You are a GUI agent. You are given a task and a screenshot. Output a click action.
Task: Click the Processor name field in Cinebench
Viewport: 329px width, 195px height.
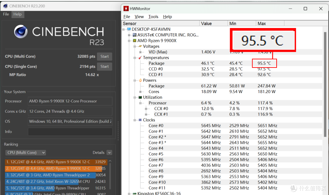70,101
